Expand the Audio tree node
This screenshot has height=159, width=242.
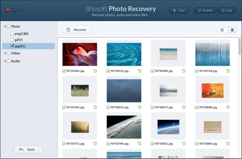point(5,61)
